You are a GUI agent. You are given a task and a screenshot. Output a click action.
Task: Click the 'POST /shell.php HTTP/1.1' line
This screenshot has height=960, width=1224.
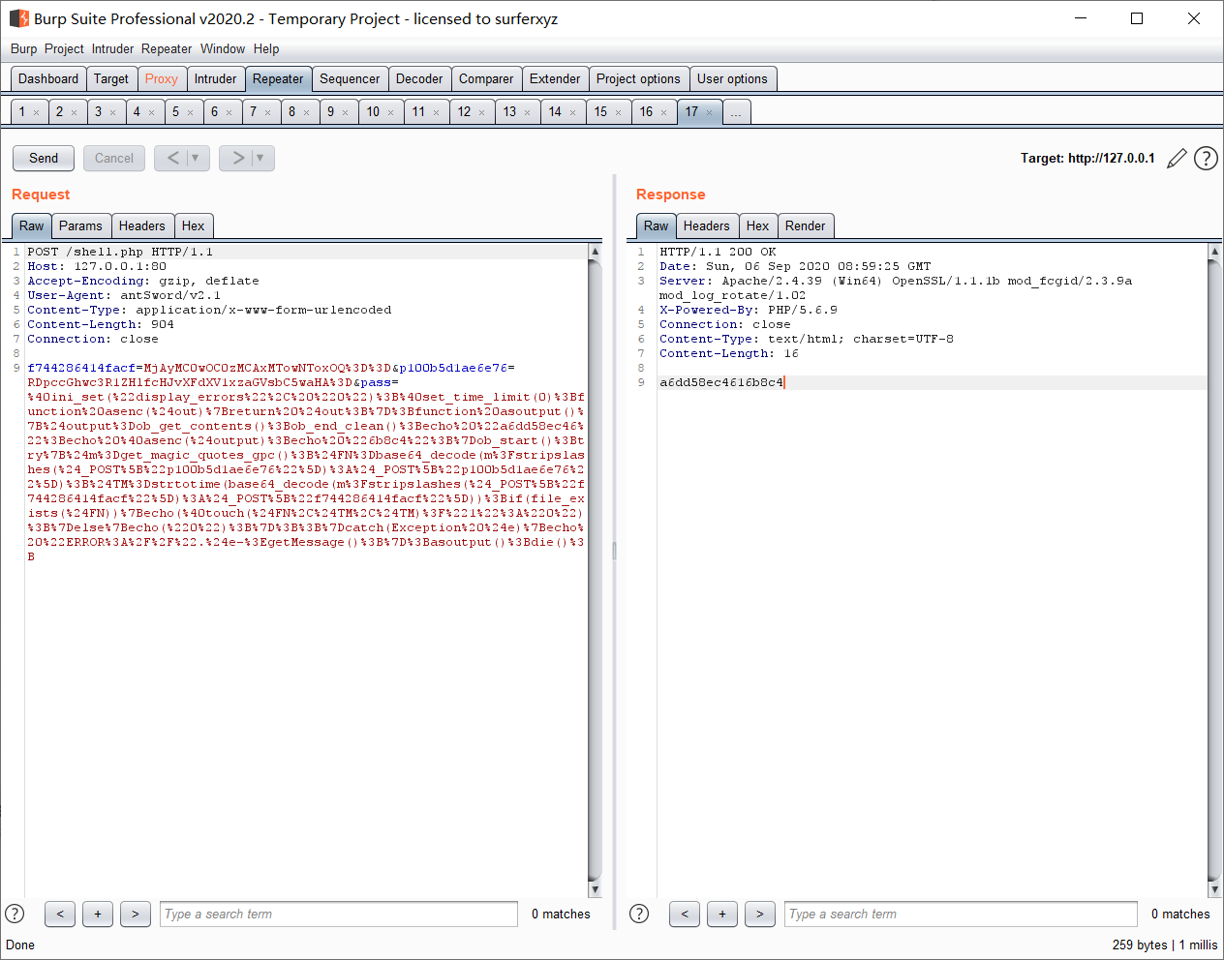pyautogui.click(x=120, y=252)
